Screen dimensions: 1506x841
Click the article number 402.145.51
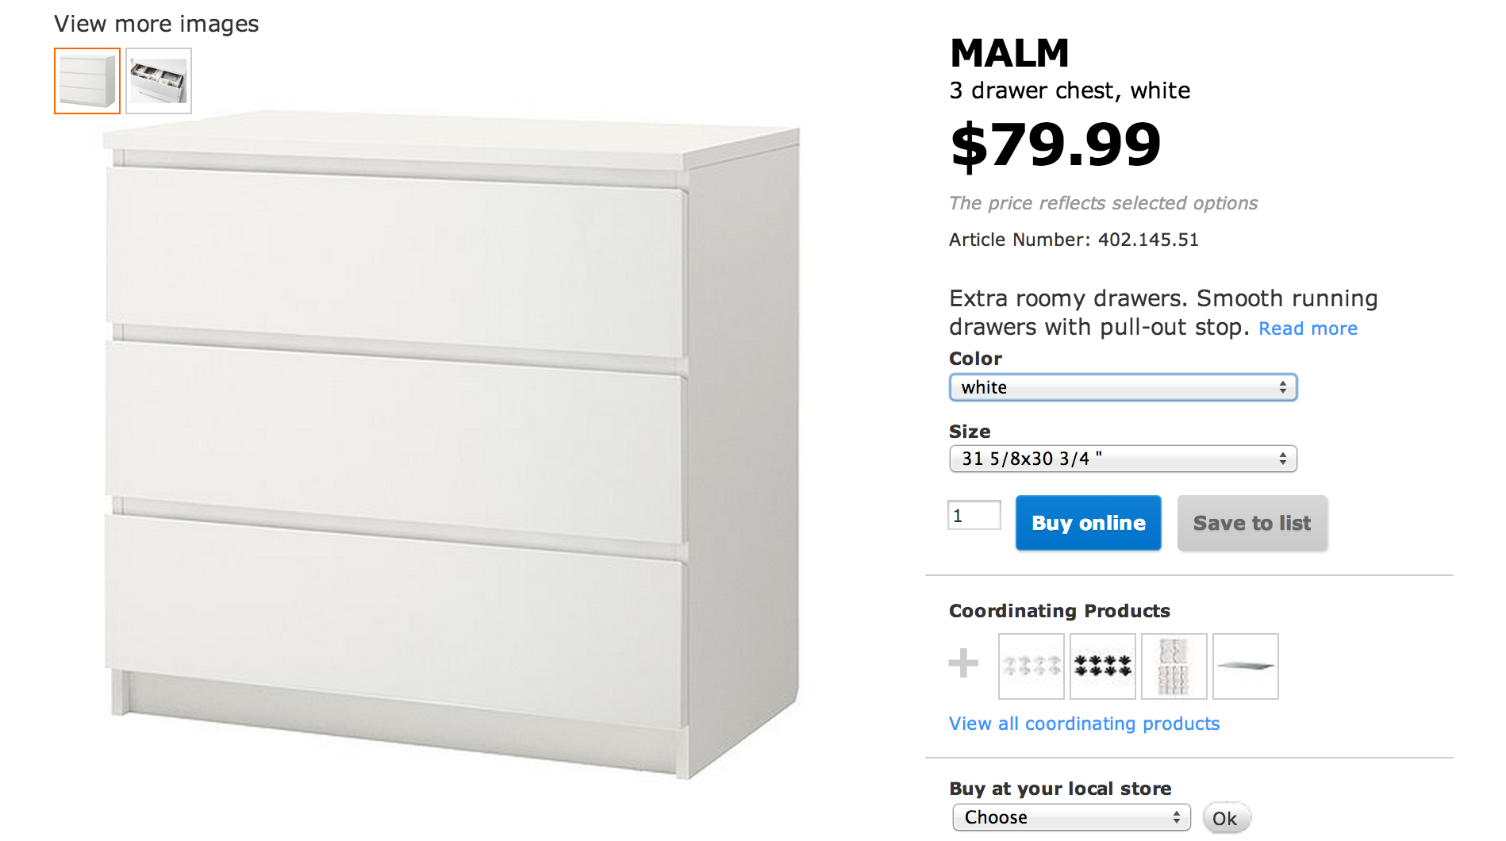coord(1147,240)
